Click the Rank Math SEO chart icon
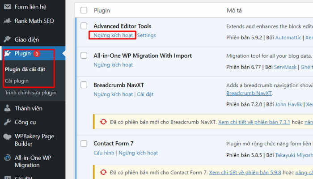 tap(8, 21)
